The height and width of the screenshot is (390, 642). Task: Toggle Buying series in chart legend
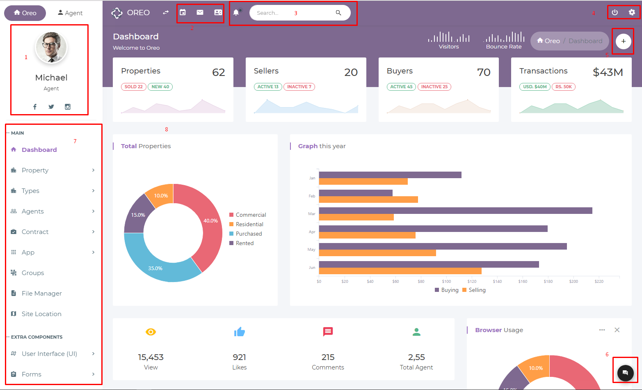pyautogui.click(x=446, y=290)
